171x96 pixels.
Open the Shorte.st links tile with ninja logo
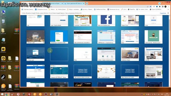153,37
